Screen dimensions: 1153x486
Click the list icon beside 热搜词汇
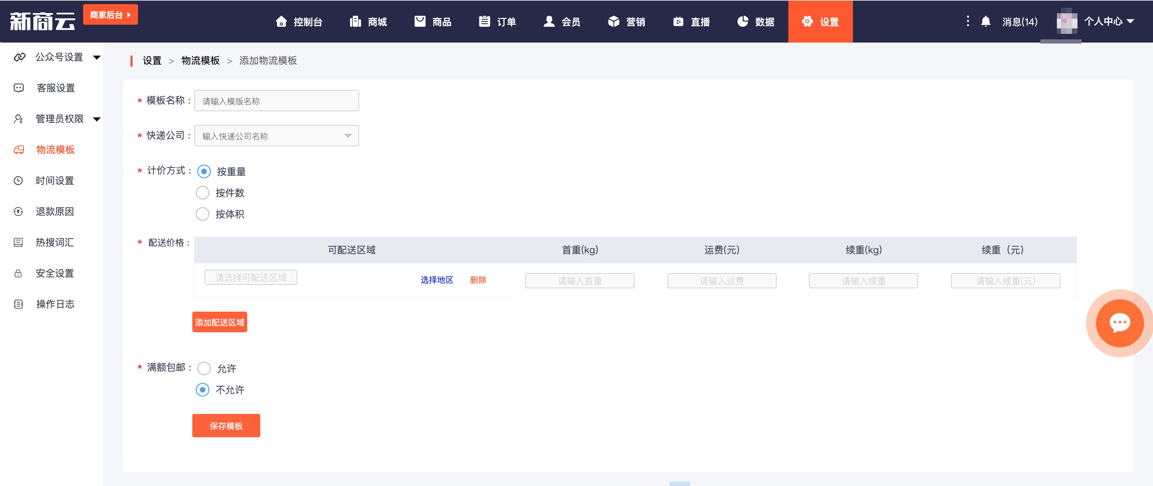[x=18, y=243]
